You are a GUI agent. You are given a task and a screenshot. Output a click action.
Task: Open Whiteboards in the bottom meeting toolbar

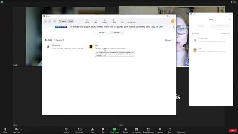click(181, 130)
